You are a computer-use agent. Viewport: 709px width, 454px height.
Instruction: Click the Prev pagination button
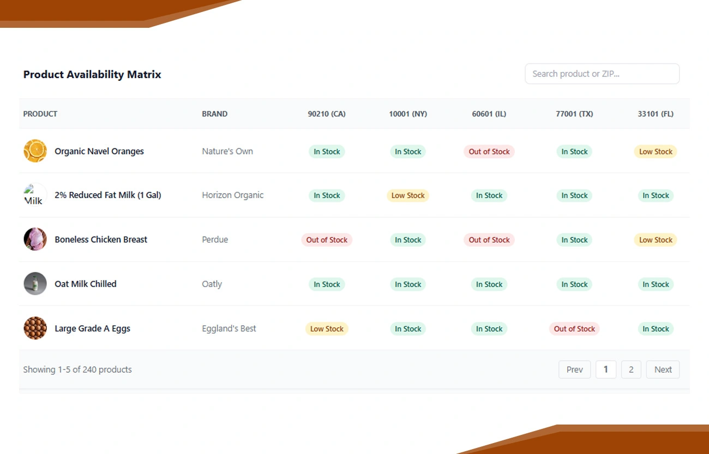[574, 369]
